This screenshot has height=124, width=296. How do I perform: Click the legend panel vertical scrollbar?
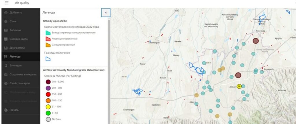point(109,72)
